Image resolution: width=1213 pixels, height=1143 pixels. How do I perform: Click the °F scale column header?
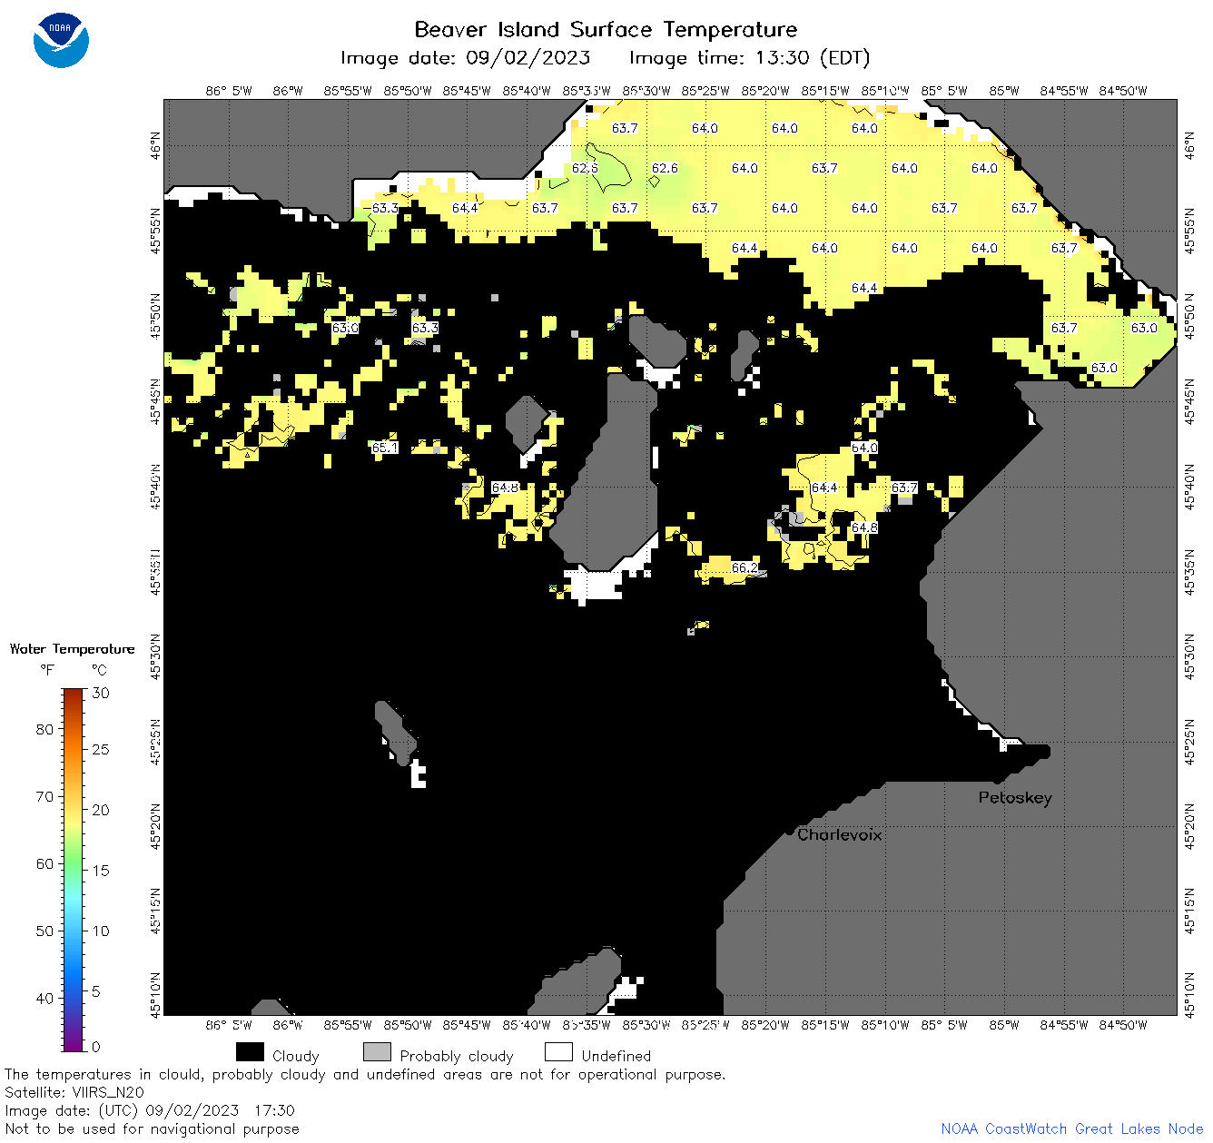pos(47,670)
